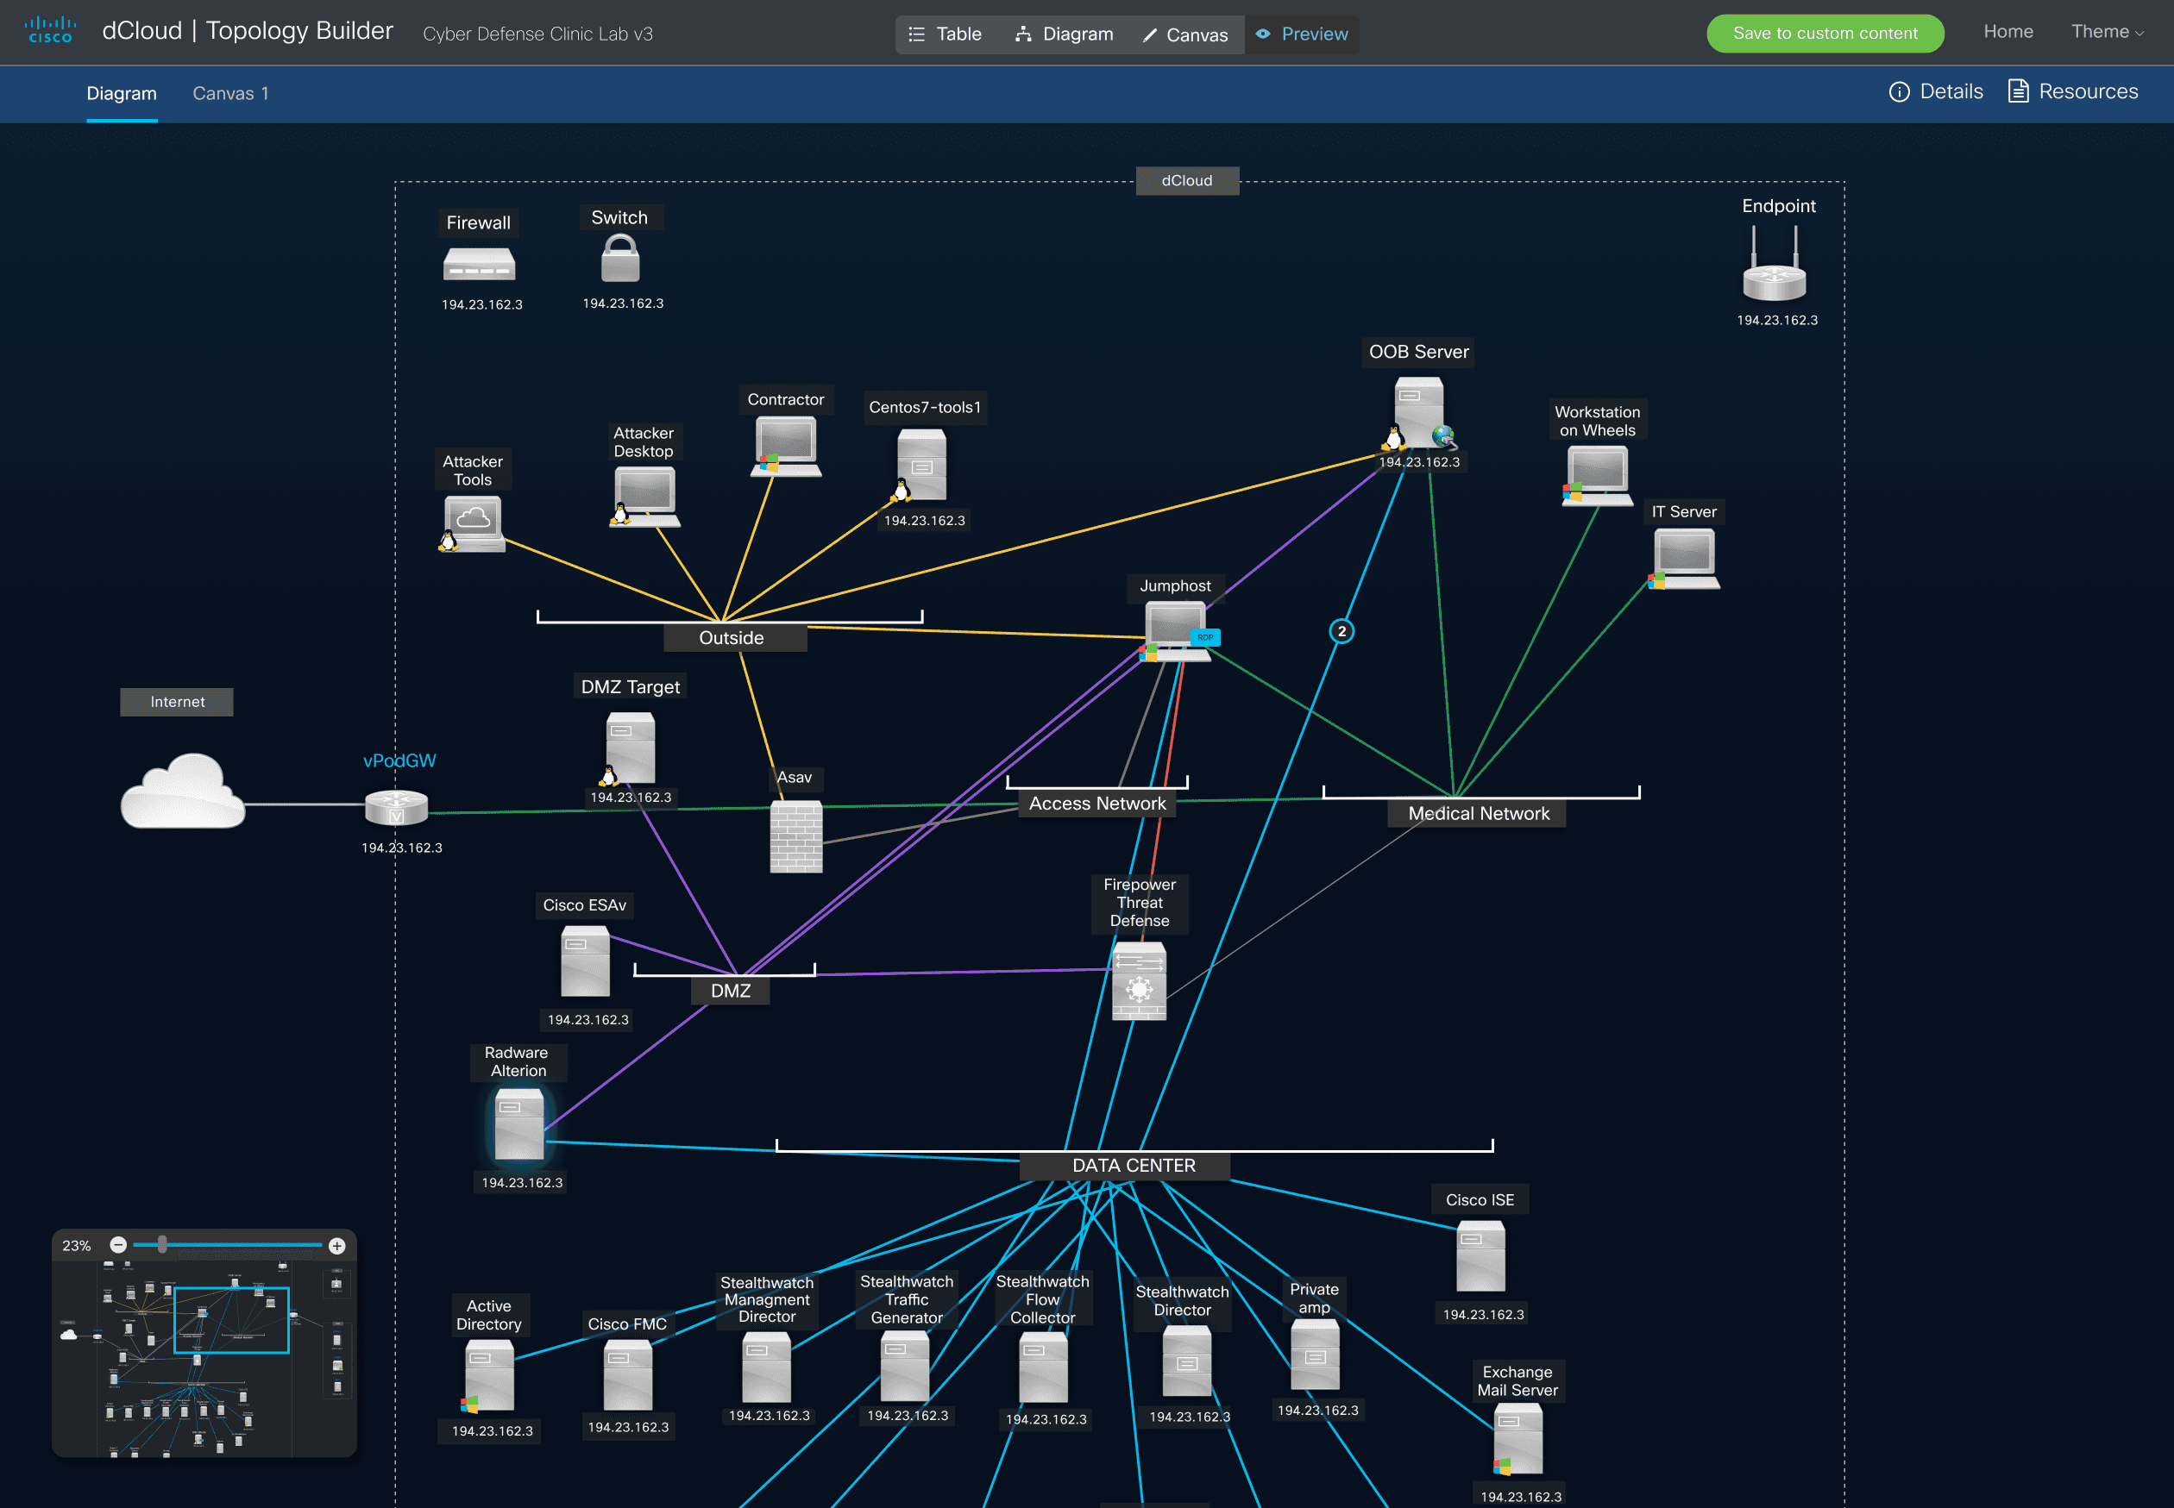Switch to Canvas view
Viewport: 2174px width, 1508px height.
1185,35
